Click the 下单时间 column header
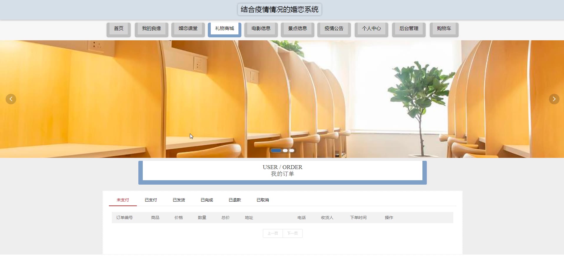Image resolution: width=564 pixels, height=274 pixels. [x=358, y=218]
